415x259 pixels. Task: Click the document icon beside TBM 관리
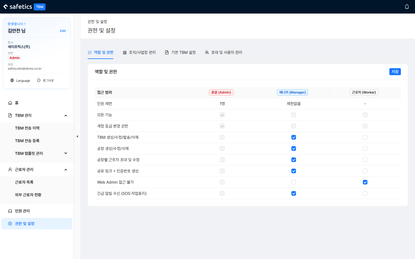(10, 115)
